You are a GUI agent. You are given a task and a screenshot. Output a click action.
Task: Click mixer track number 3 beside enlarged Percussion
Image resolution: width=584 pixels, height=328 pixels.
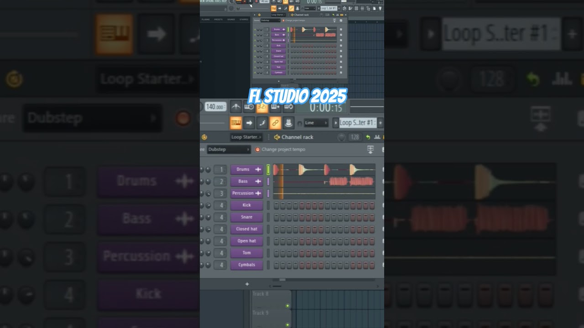220,193
